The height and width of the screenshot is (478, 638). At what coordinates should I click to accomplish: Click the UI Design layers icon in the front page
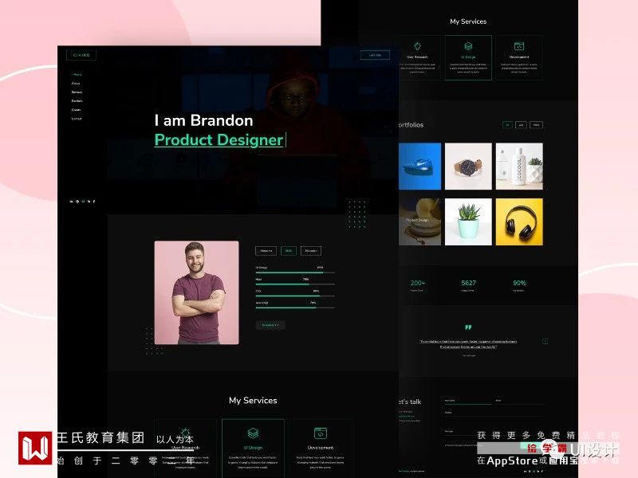click(253, 433)
